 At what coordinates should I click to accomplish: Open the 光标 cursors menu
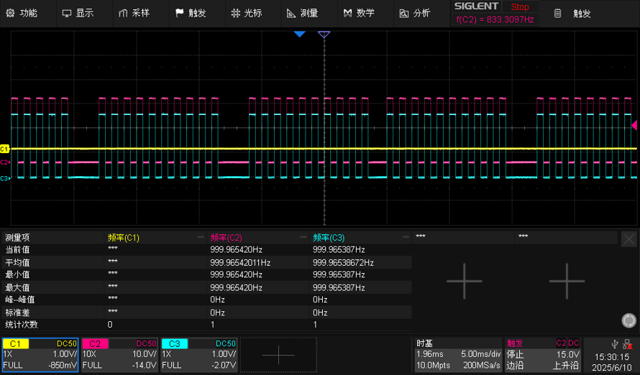(x=247, y=14)
